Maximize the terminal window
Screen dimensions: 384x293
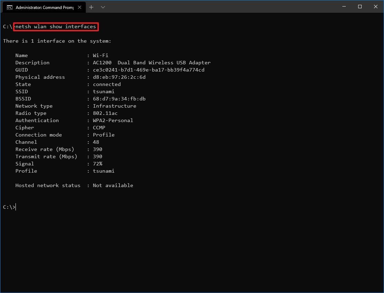(360, 7)
